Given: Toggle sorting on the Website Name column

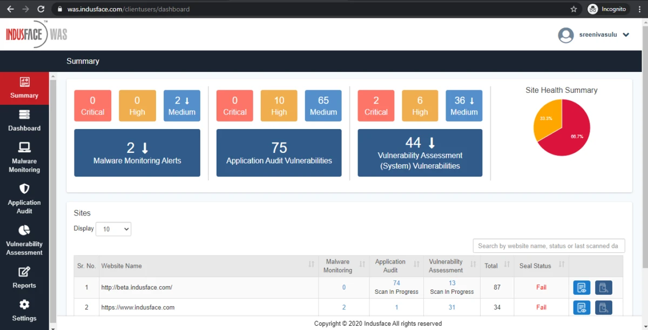Looking at the screenshot, I should tap(310, 264).
